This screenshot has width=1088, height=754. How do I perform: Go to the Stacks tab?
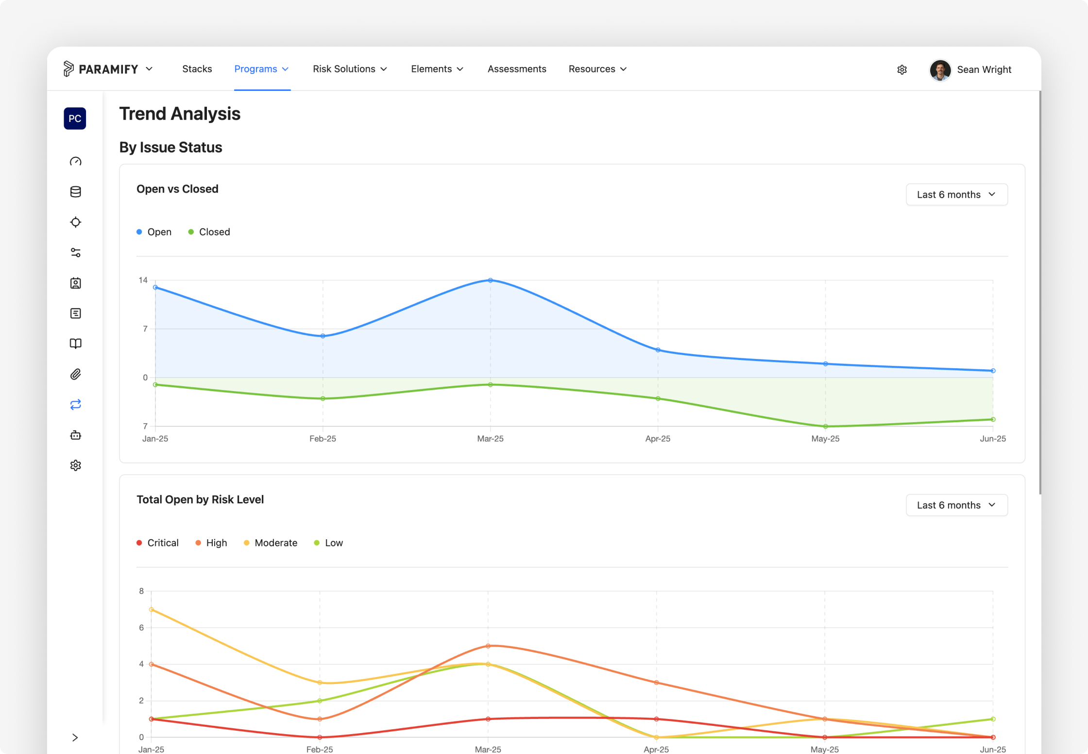[197, 69]
